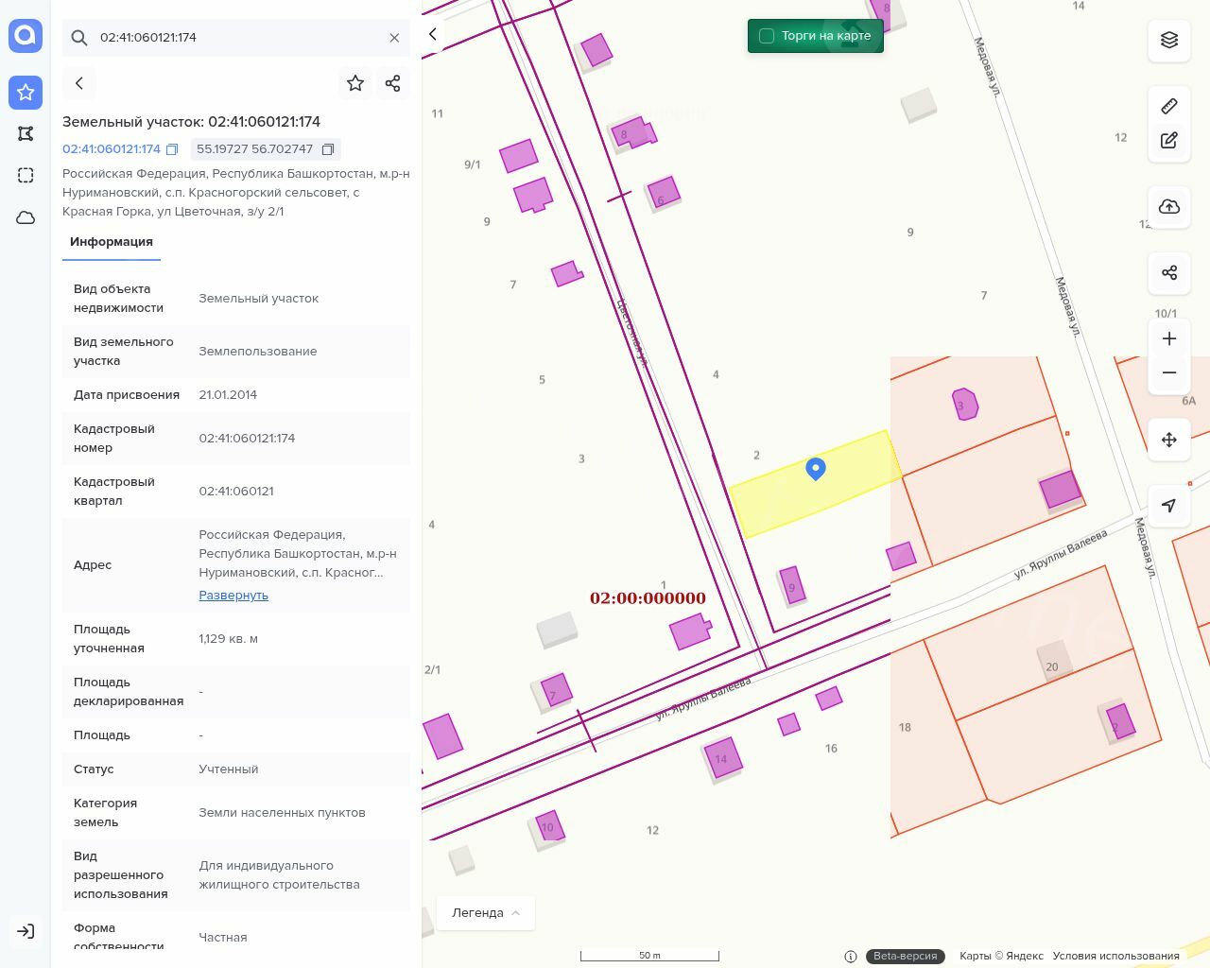Viewport: 1210px width, 968px height.
Task: Open Favorites in left sidebar
Action: point(26,93)
